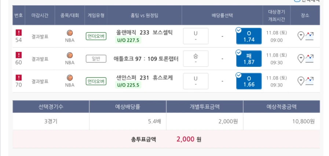Deselect the O 1.74 odds pick

click(x=249, y=36)
